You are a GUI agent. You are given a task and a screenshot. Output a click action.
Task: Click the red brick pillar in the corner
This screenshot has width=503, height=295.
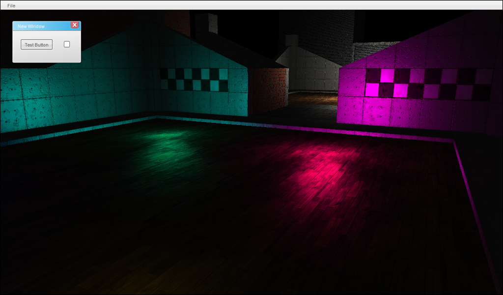tap(269, 88)
